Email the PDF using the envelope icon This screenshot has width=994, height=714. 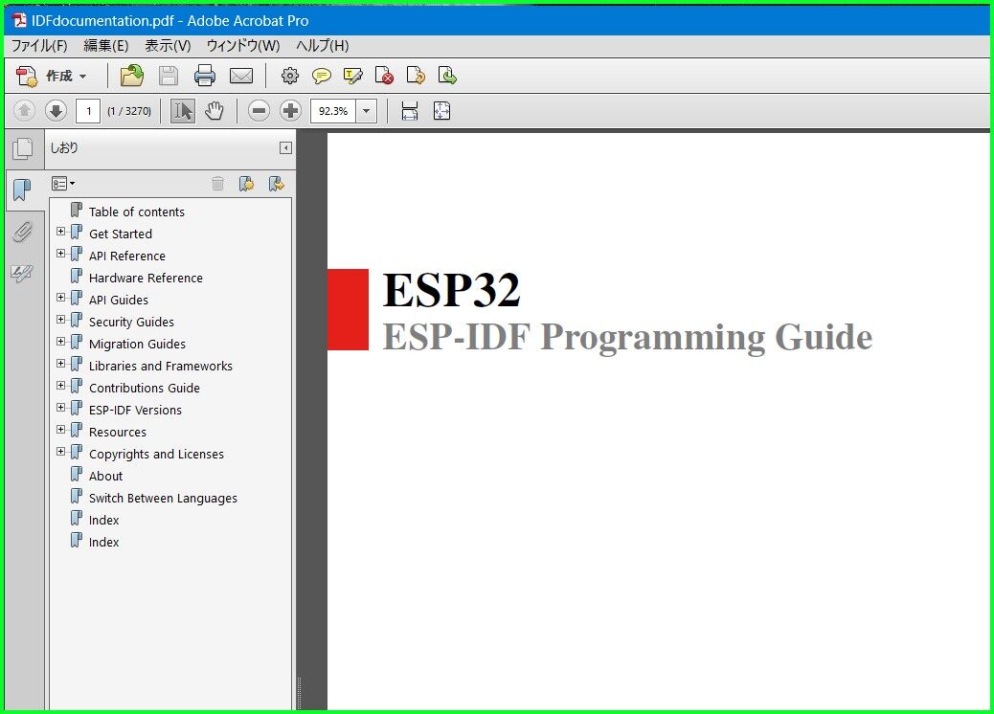pyautogui.click(x=241, y=76)
